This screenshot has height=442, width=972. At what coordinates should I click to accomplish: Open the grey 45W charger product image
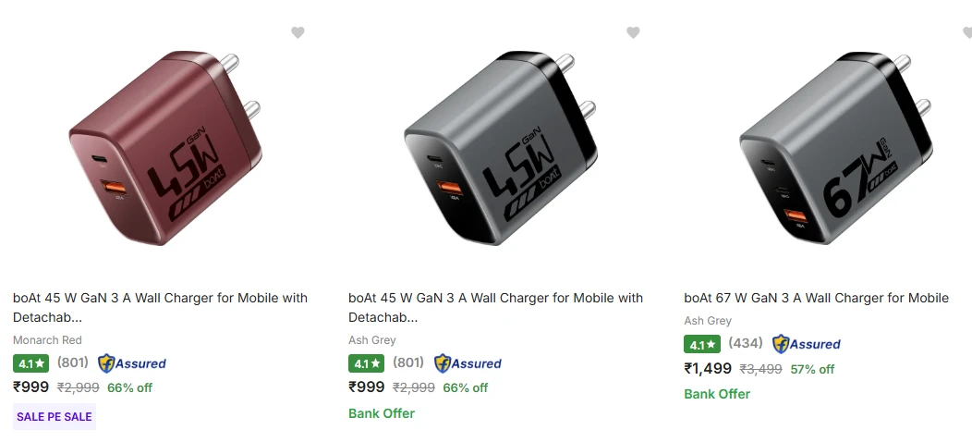click(500, 149)
